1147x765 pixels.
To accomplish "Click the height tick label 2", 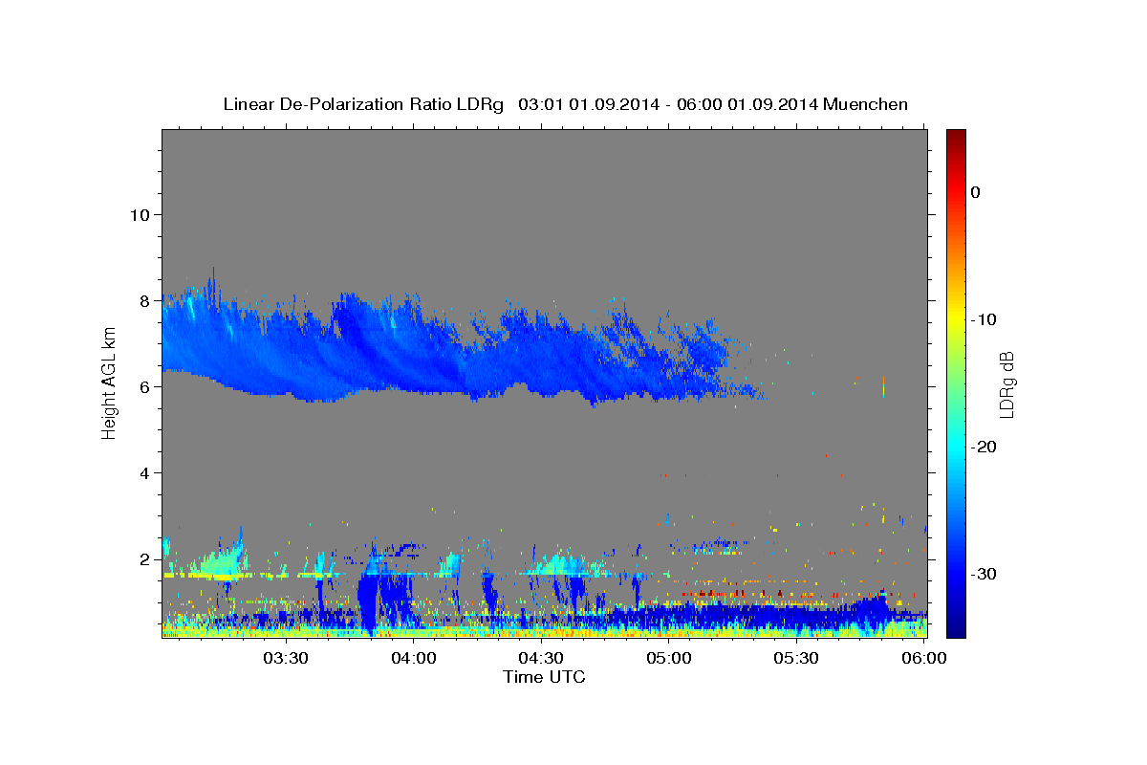I will click(x=144, y=559).
